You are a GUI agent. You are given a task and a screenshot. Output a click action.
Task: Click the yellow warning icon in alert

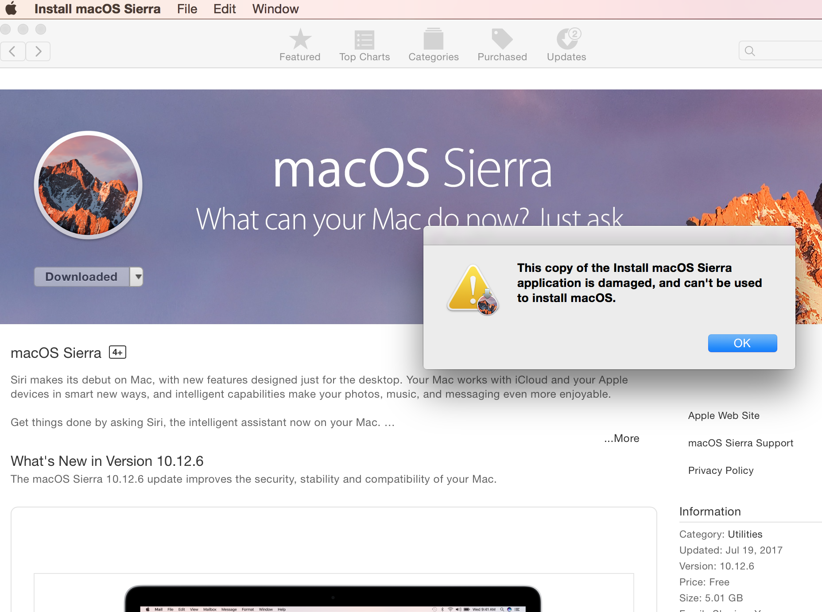[473, 290]
